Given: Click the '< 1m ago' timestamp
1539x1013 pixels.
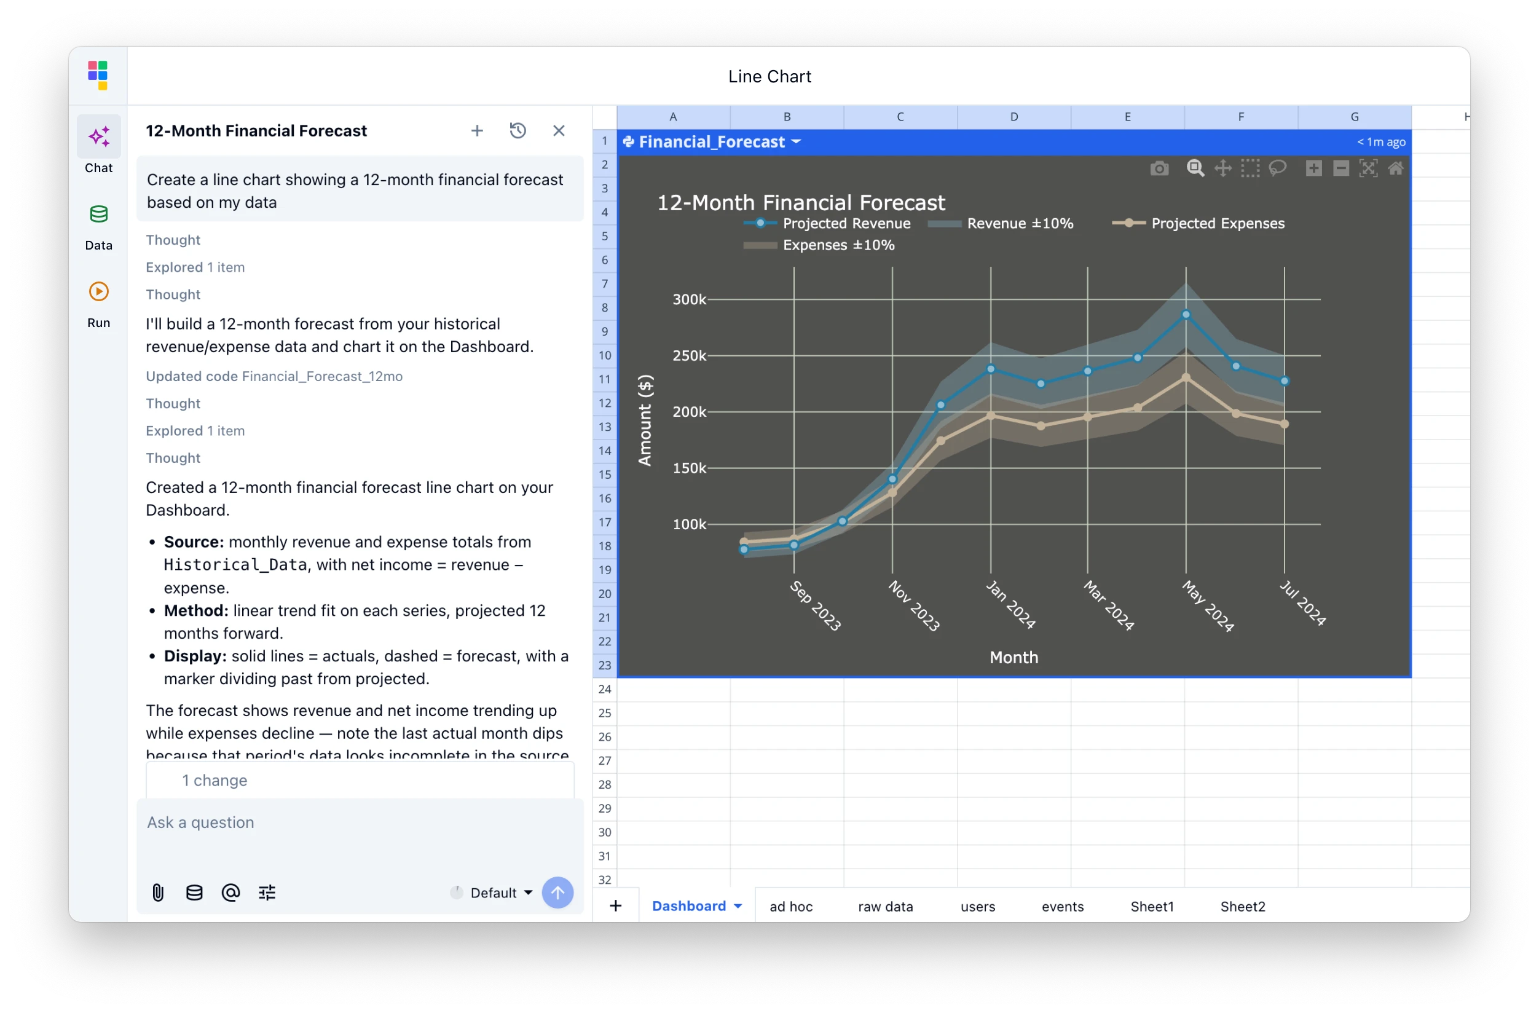Looking at the screenshot, I should tap(1380, 141).
